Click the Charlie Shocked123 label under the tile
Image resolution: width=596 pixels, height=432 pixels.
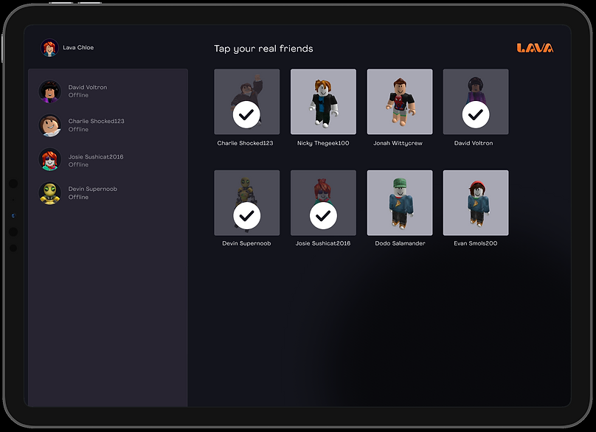point(245,143)
